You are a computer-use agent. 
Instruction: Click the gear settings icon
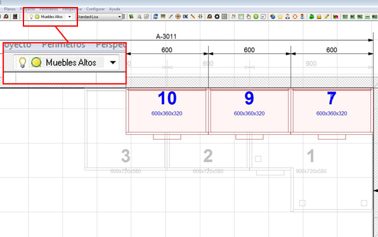217,17
